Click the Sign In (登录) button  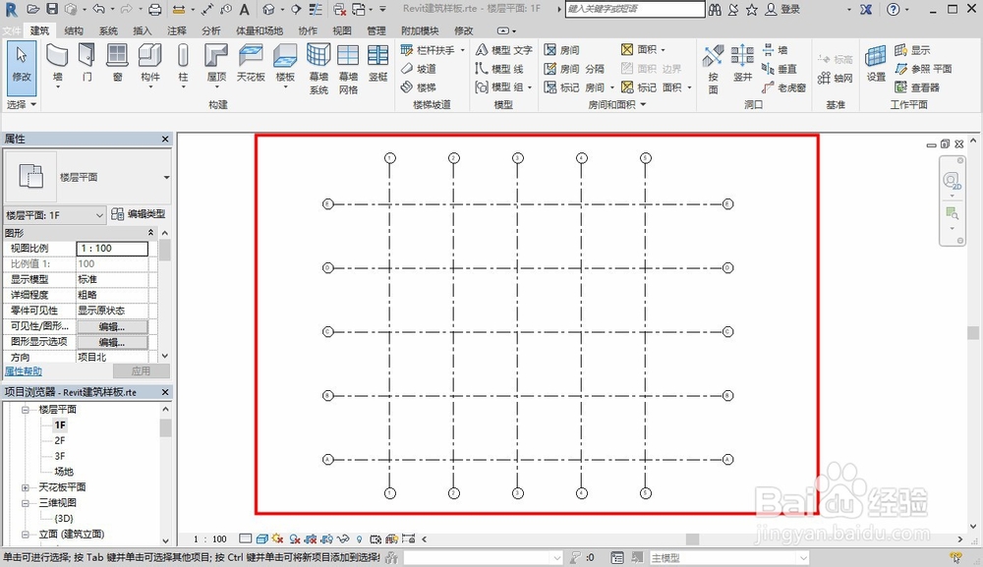coord(783,9)
